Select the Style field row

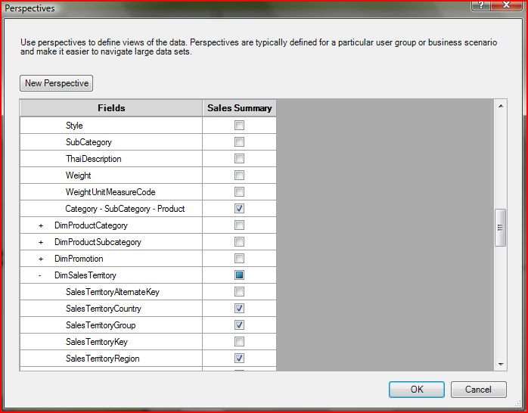[x=111, y=126]
